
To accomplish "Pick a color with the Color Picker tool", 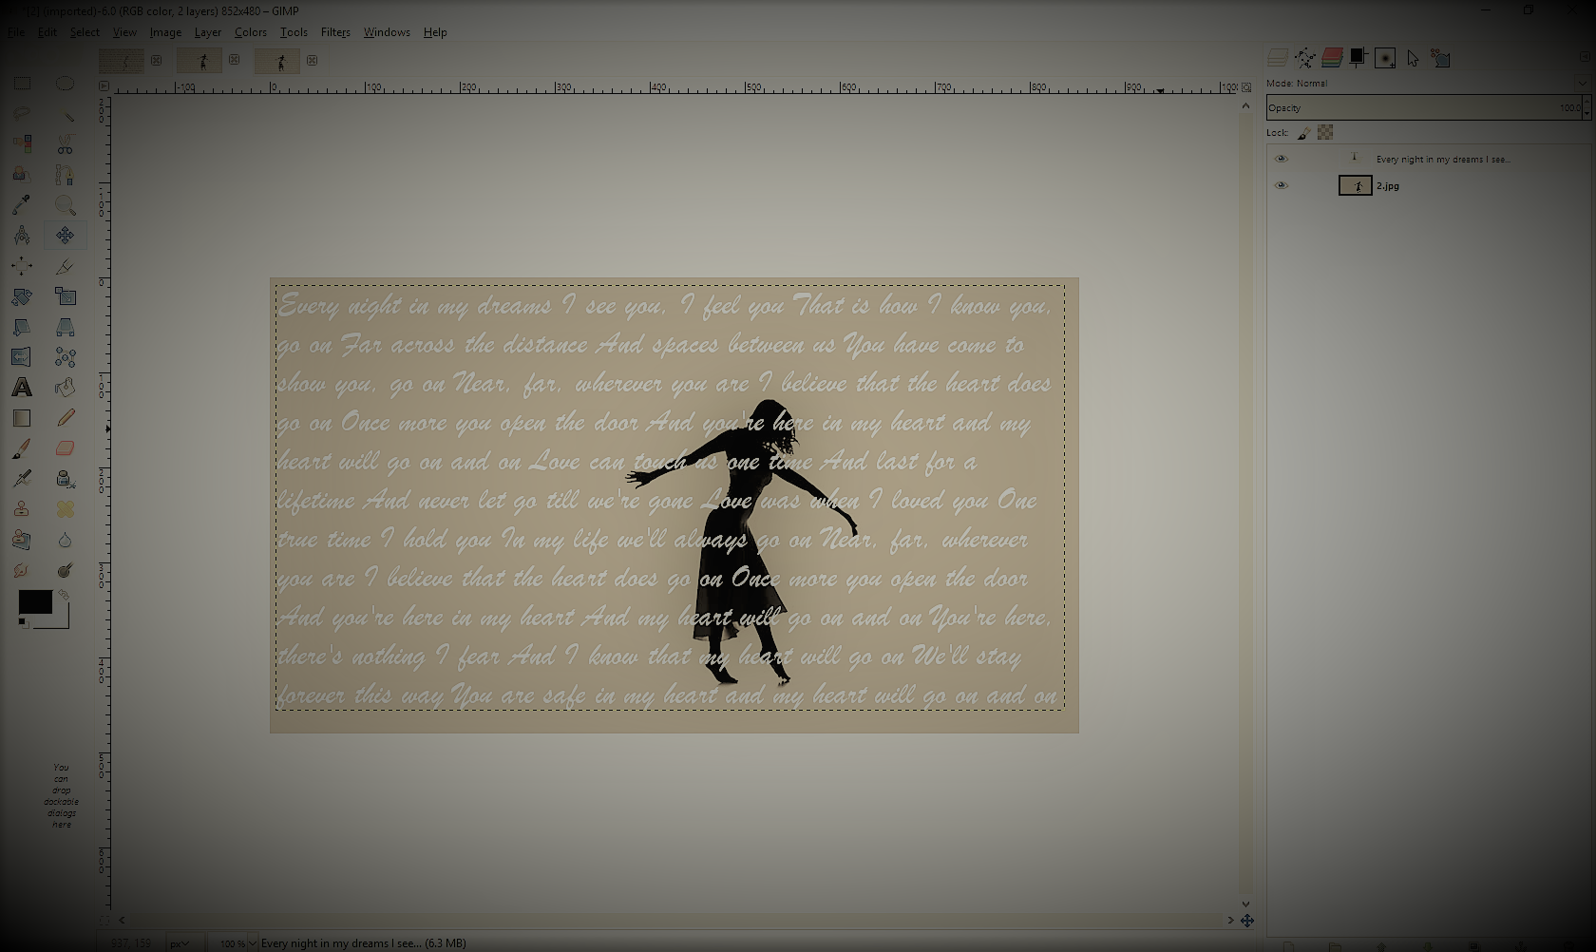I will tap(21, 204).
